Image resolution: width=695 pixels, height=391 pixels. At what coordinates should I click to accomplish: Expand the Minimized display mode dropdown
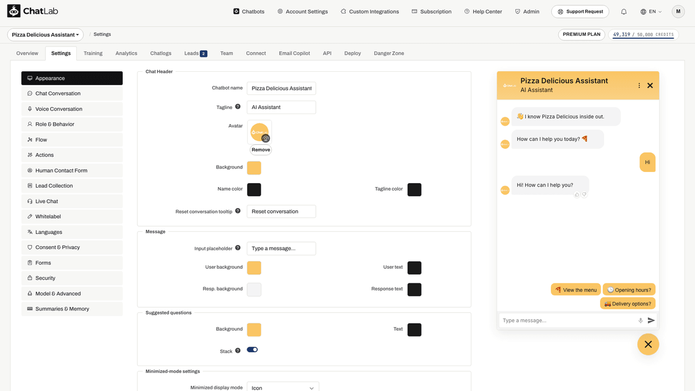pyautogui.click(x=283, y=388)
